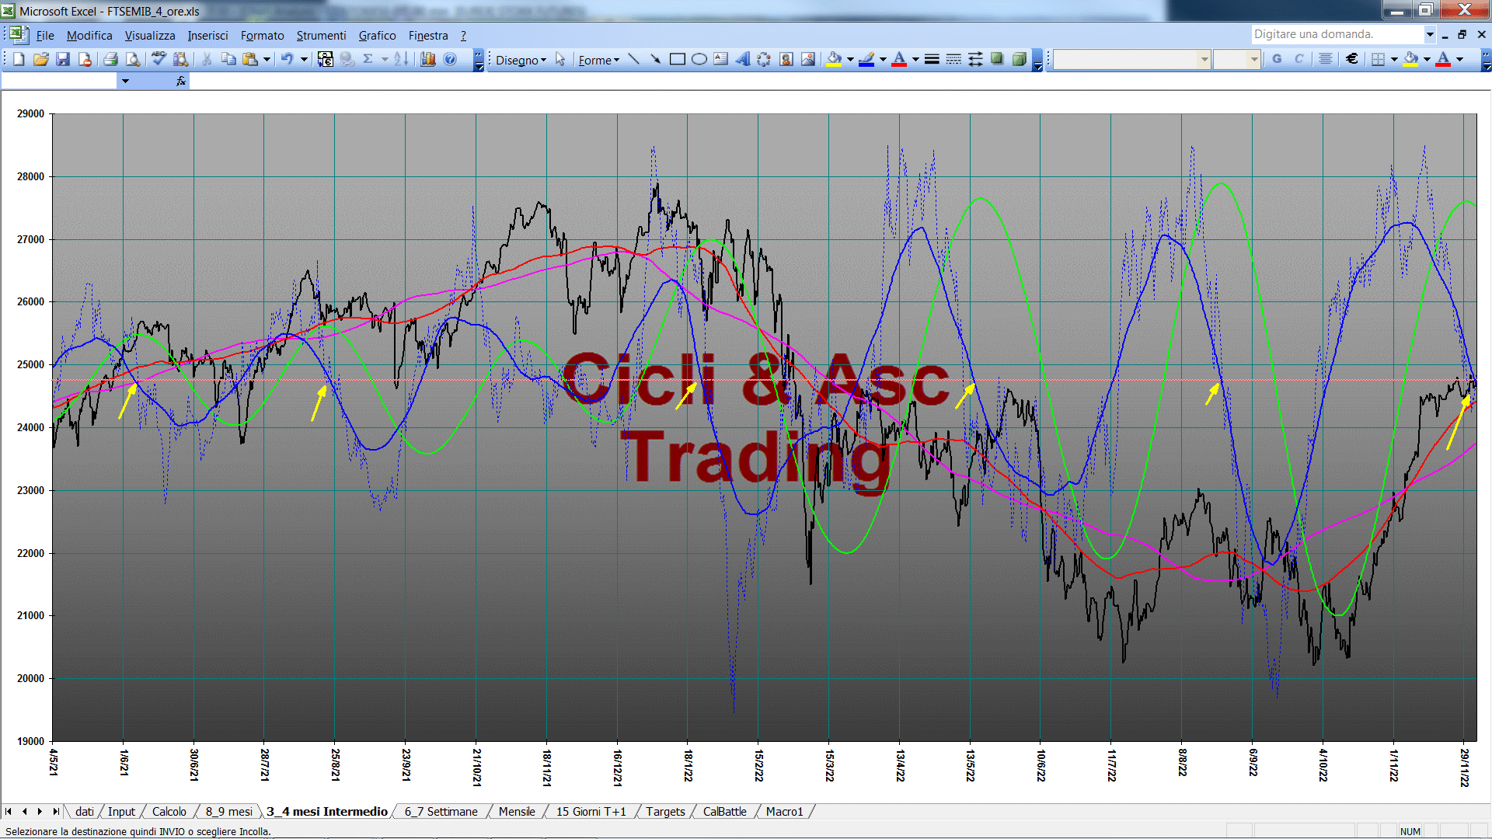1492x839 pixels.
Task: Select the Arrow drawing tool
Action: (x=655, y=59)
